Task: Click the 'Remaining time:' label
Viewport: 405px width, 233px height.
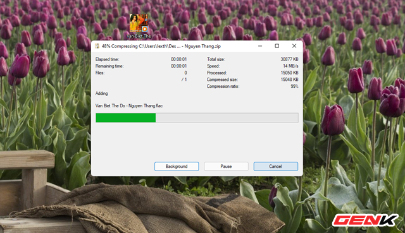Action: click(x=109, y=66)
